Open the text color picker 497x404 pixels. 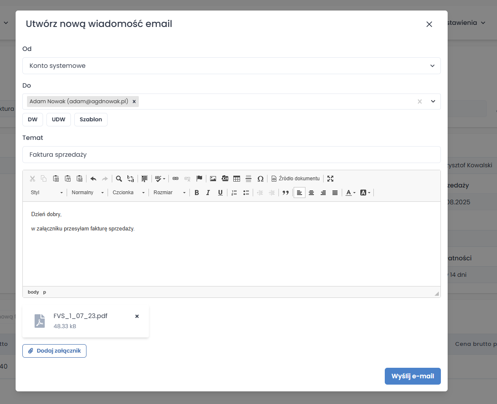pyautogui.click(x=350, y=193)
